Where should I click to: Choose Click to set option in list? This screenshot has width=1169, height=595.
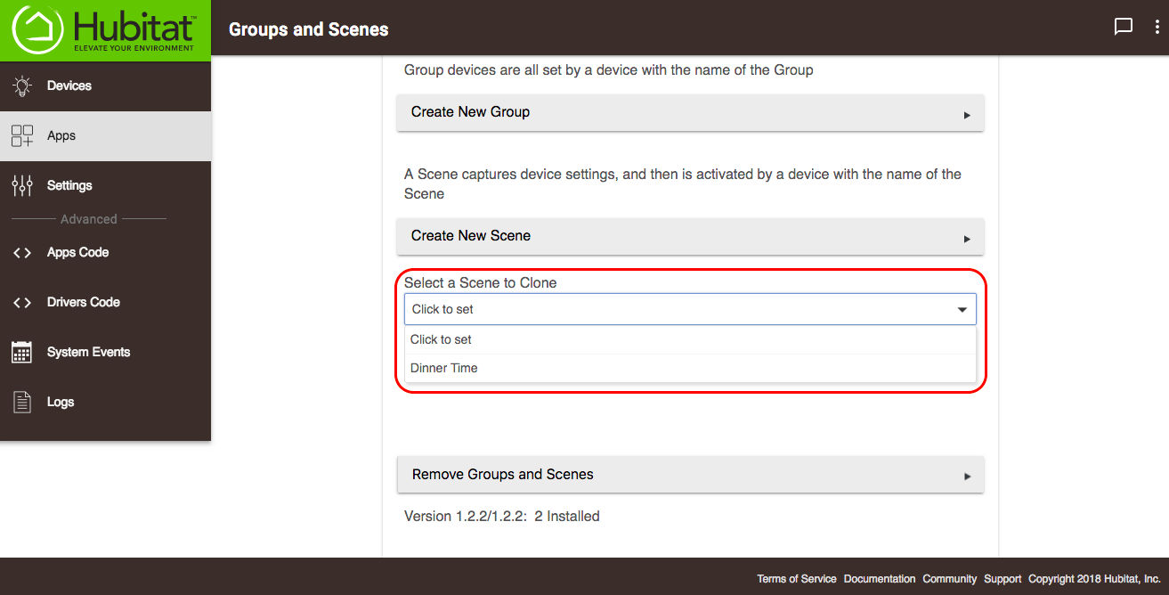pyautogui.click(x=690, y=339)
